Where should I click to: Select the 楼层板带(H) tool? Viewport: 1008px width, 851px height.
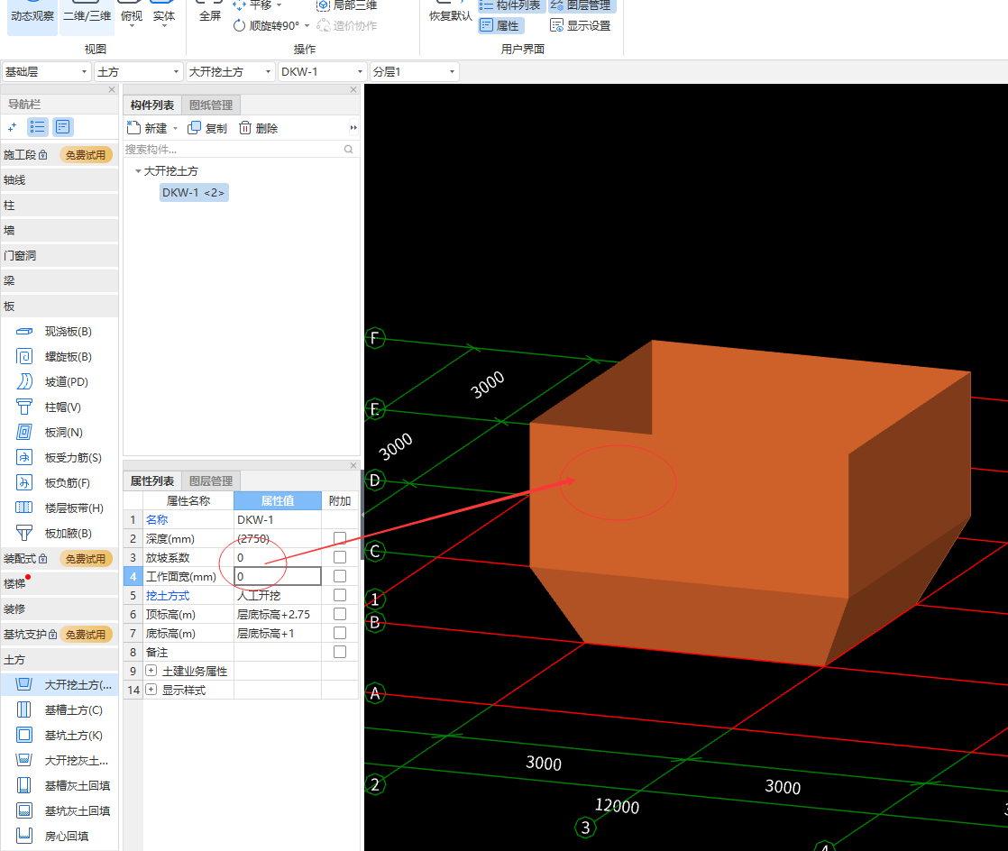(60, 508)
